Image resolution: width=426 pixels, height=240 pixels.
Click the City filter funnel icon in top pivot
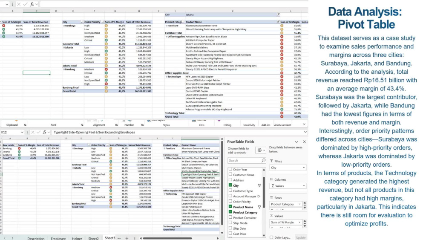278,14
